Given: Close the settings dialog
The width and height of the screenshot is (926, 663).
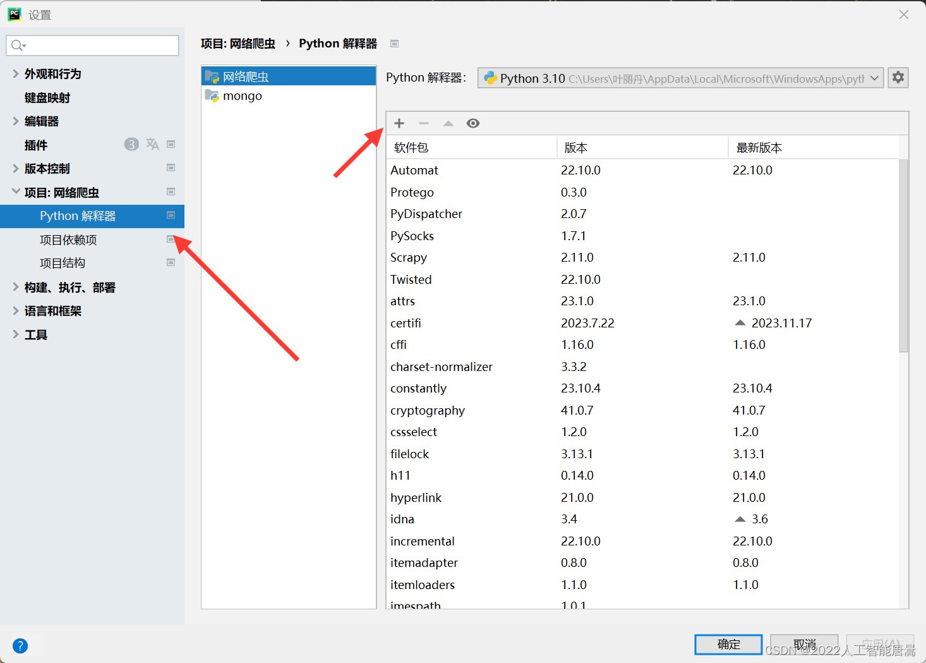Looking at the screenshot, I should tap(904, 15).
